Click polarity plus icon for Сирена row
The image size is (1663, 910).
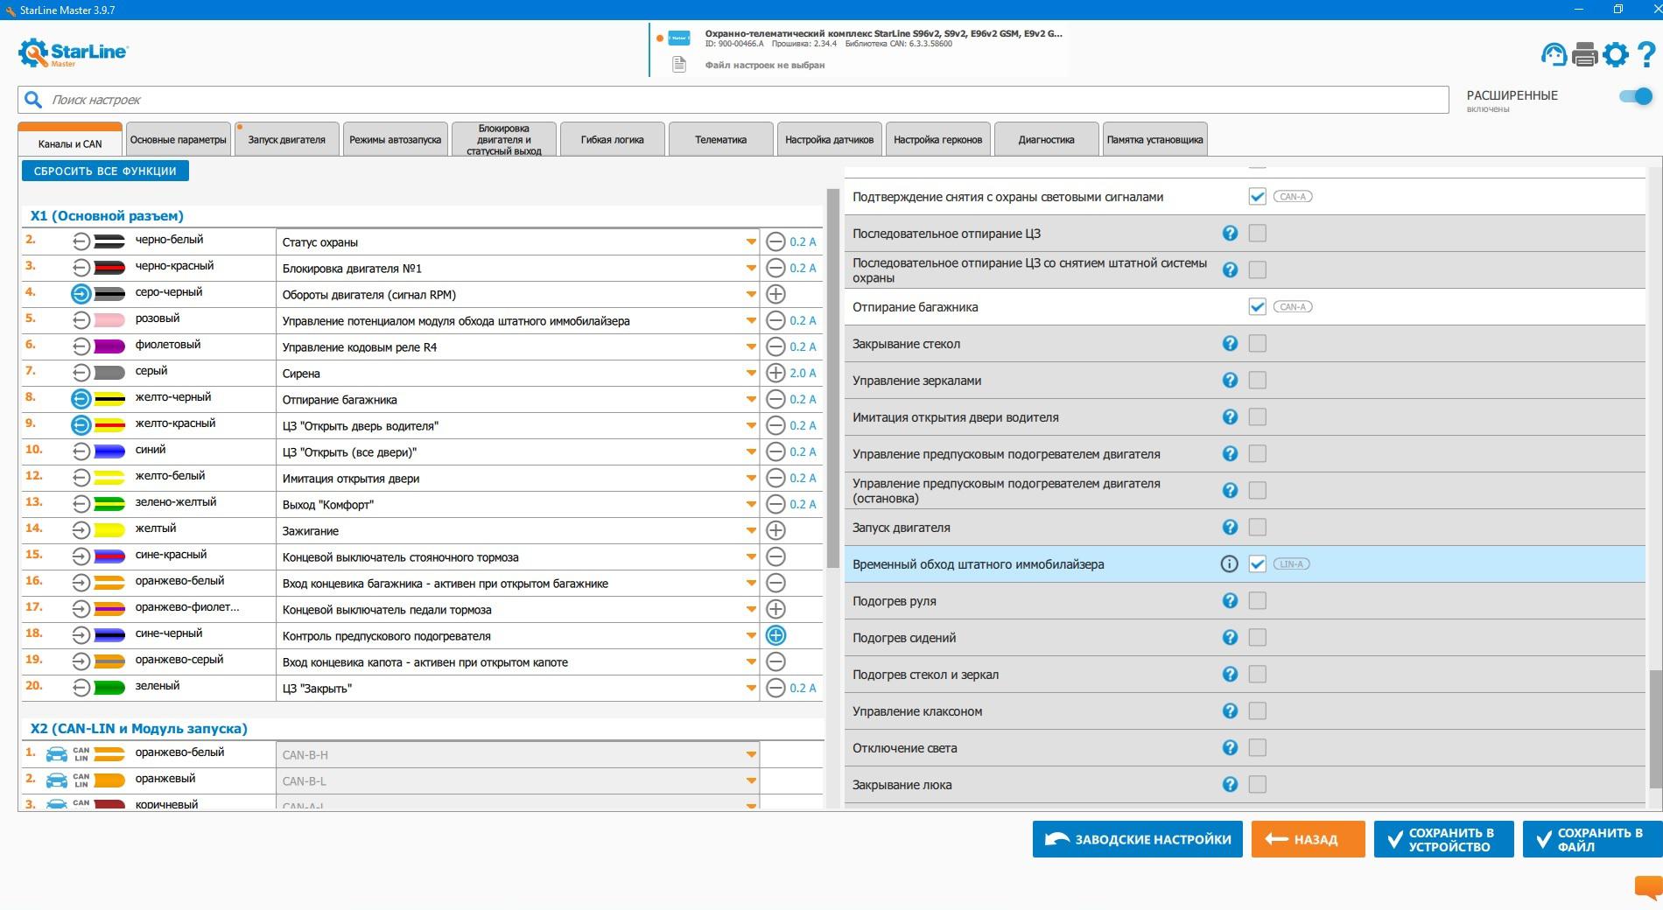(x=775, y=373)
